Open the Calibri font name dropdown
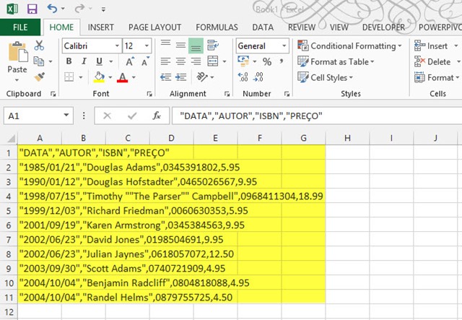 coord(117,46)
